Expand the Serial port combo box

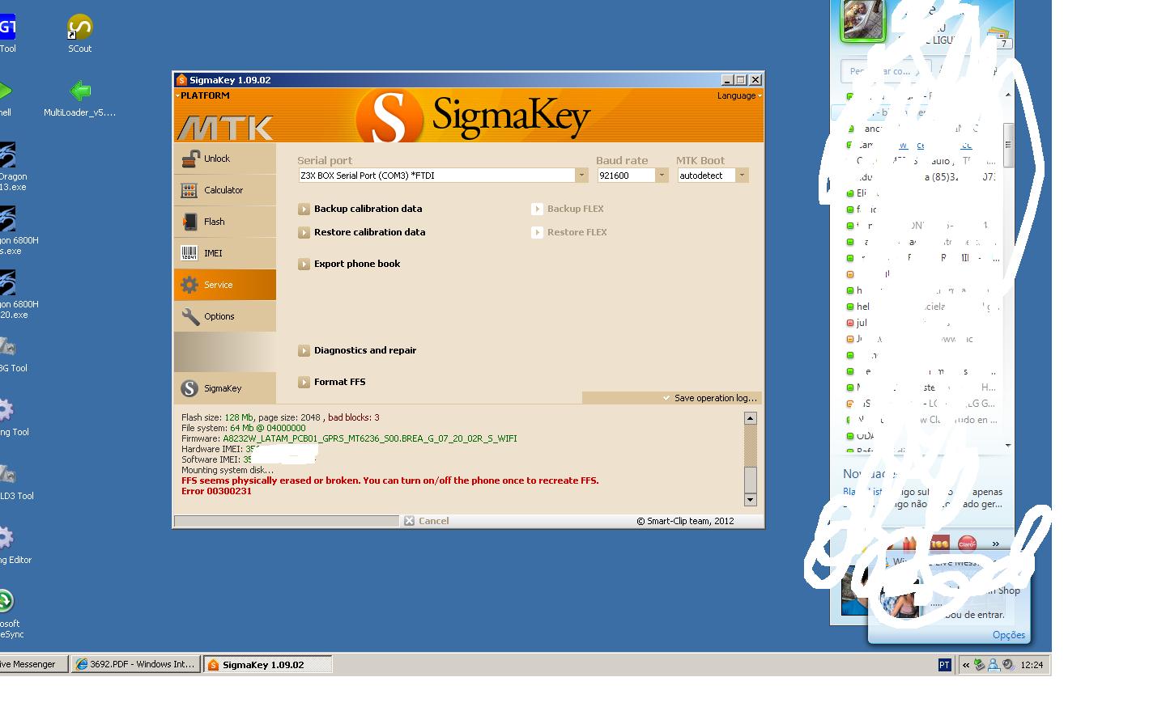581,176
